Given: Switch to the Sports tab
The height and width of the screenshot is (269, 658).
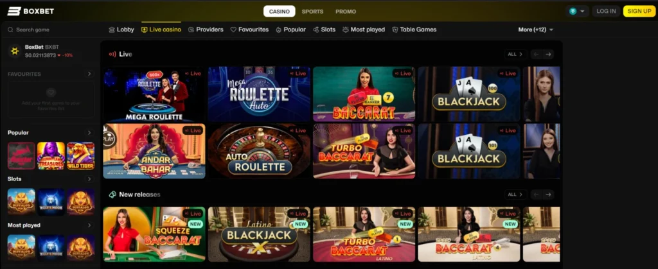Looking at the screenshot, I should (313, 12).
